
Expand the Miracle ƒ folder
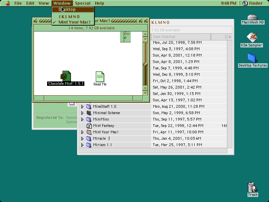pos(82,138)
